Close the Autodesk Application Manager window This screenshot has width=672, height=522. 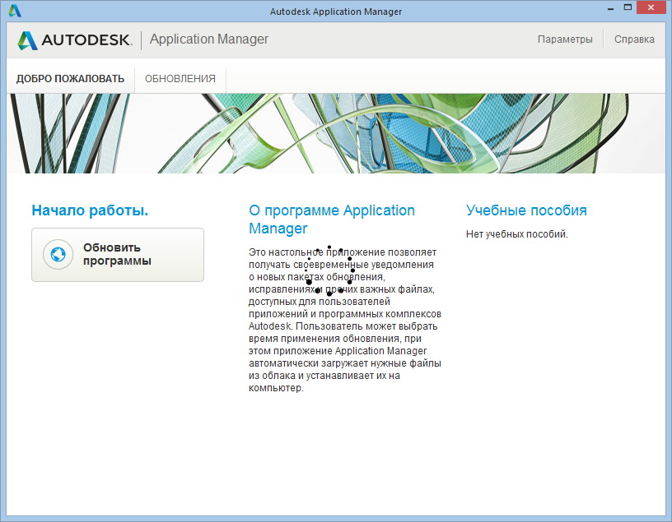(x=651, y=7)
